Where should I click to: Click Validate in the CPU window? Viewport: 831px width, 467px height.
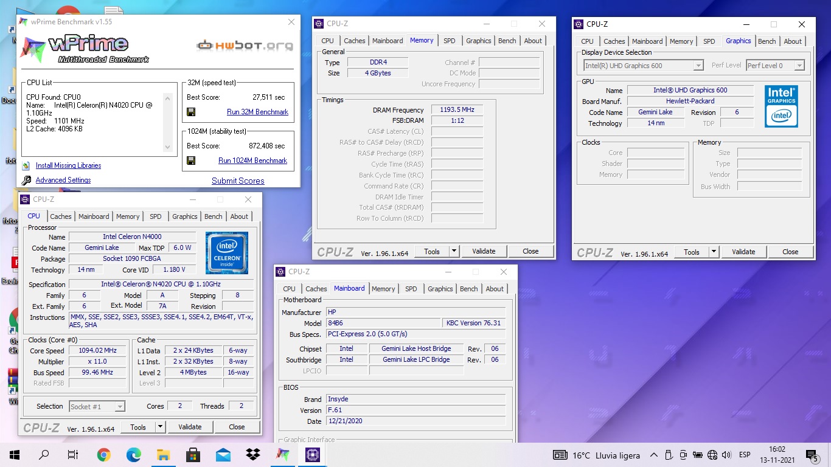190,427
